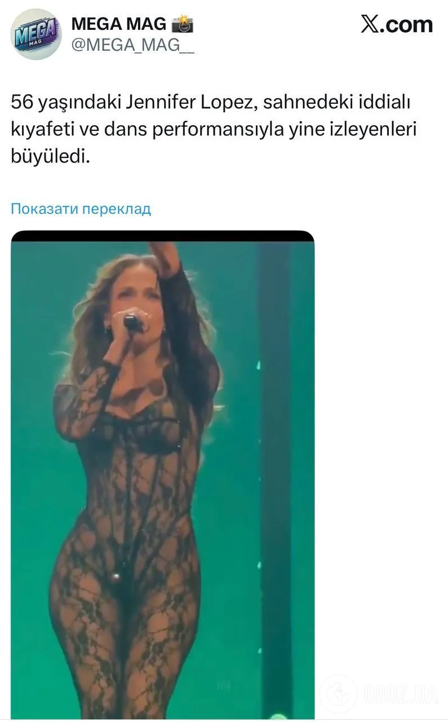Click the OBOZ.UA circular emblem watermark
This screenshot has height=722, width=448.
(338, 694)
